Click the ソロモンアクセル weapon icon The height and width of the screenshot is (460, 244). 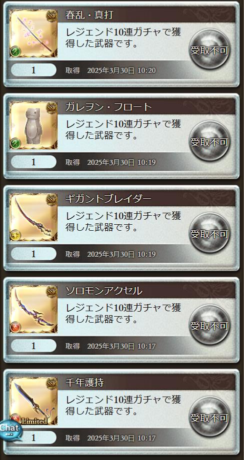pyautogui.click(x=33, y=309)
